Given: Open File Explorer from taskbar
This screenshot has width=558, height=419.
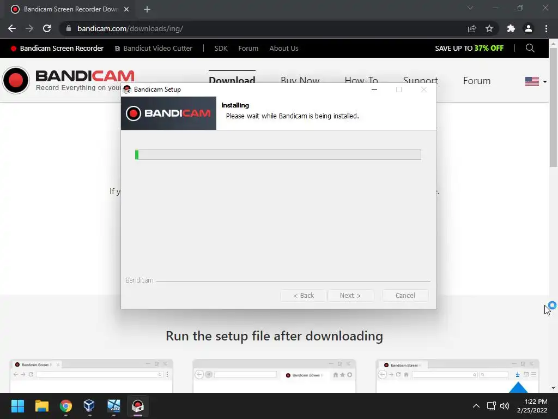Looking at the screenshot, I should click(x=41, y=406).
